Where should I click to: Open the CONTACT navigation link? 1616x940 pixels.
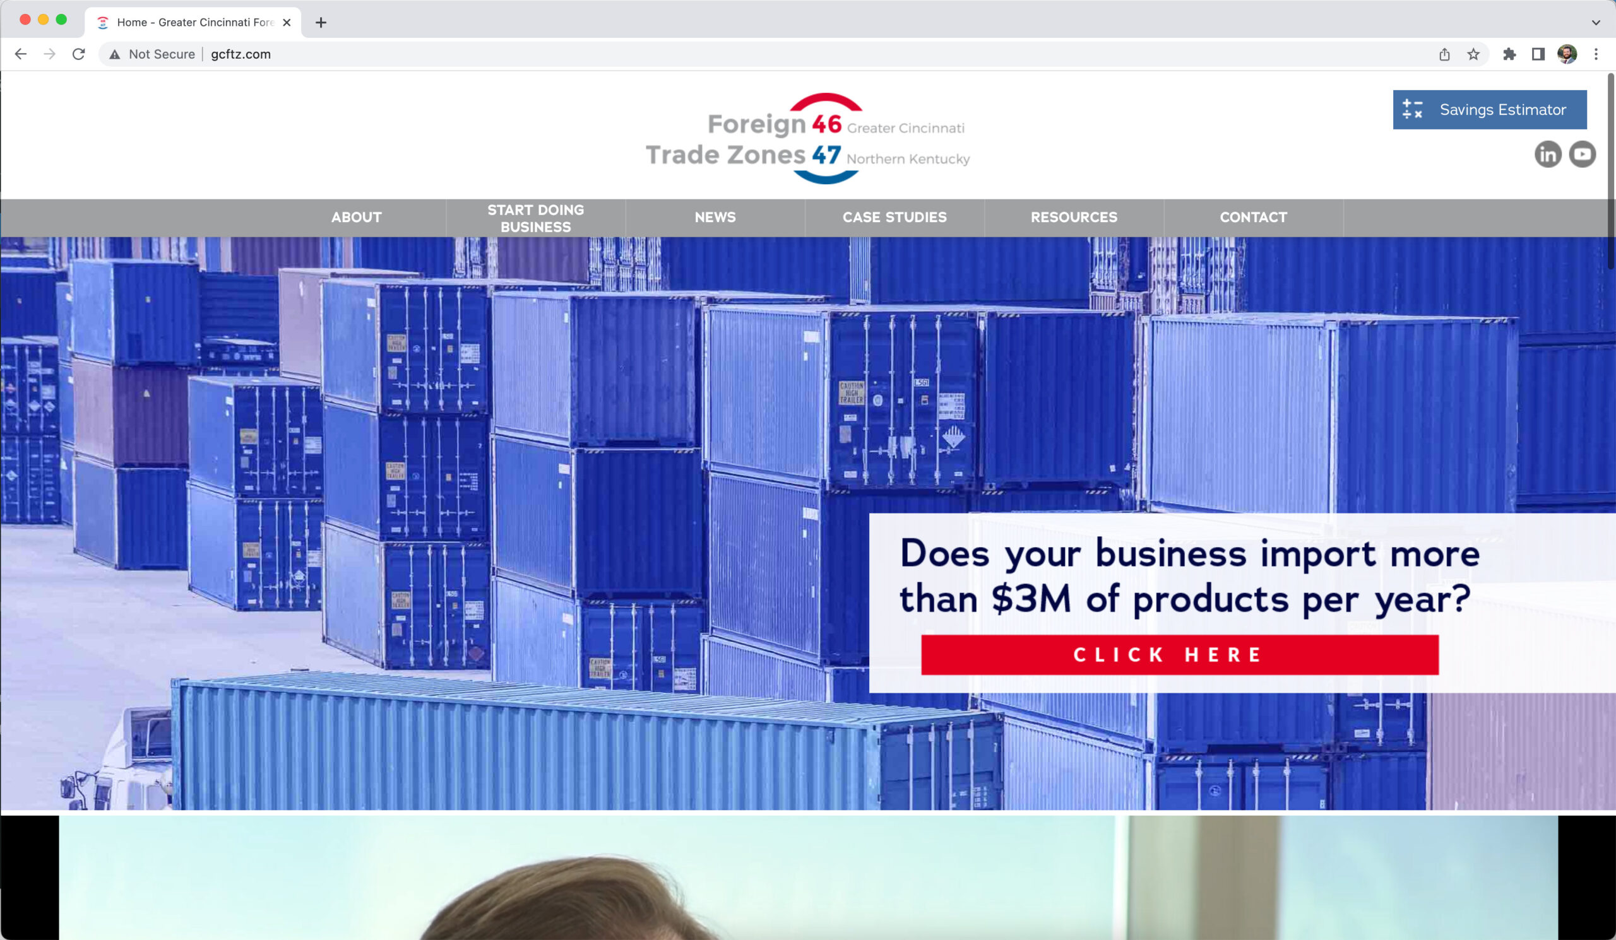point(1252,218)
